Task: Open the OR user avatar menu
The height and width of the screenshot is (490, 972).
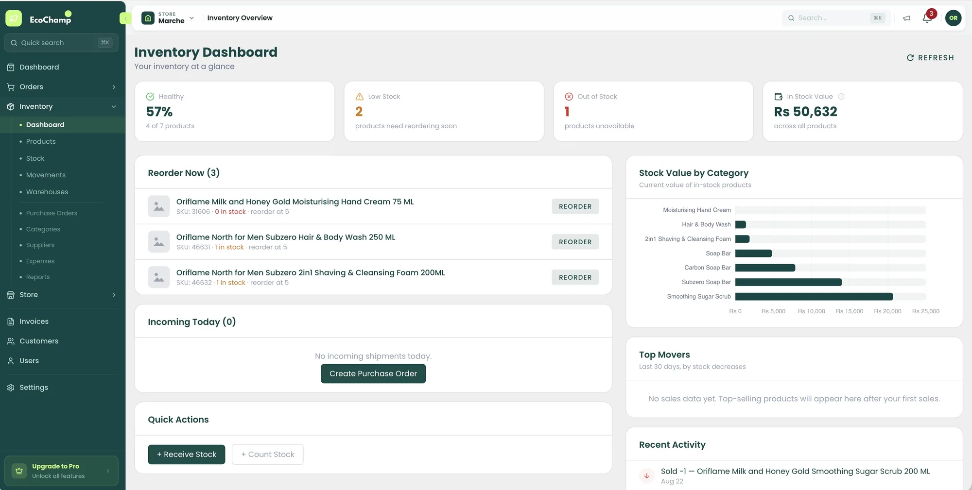Action: click(x=953, y=18)
